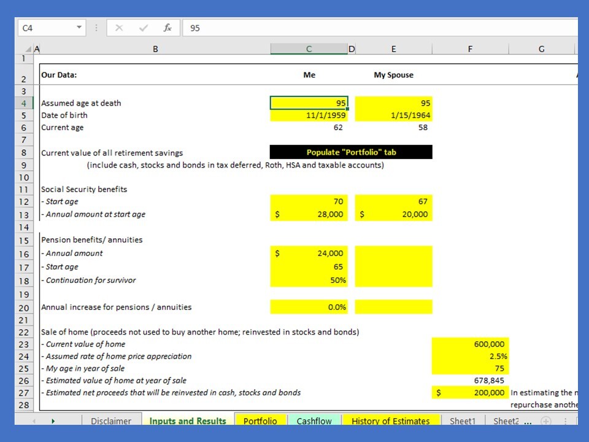Open the Disclaimer sheet tab
This screenshot has width=589, height=442.
pos(111,421)
